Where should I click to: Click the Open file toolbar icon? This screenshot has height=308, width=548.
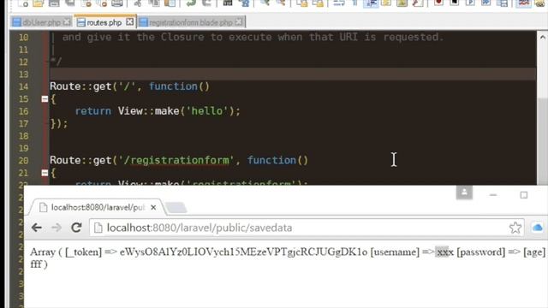click(38, 3)
